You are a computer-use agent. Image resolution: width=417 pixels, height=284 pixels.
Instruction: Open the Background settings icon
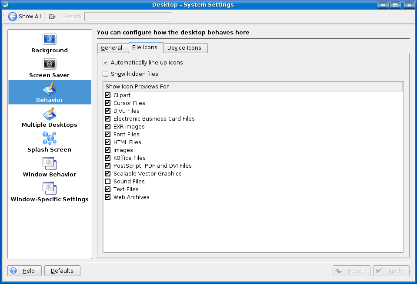pos(50,40)
